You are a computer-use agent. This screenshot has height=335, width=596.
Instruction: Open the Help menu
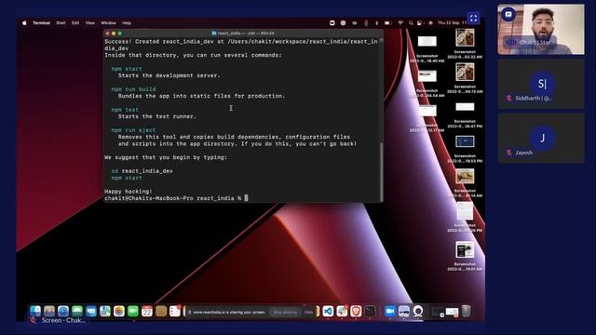(127, 23)
